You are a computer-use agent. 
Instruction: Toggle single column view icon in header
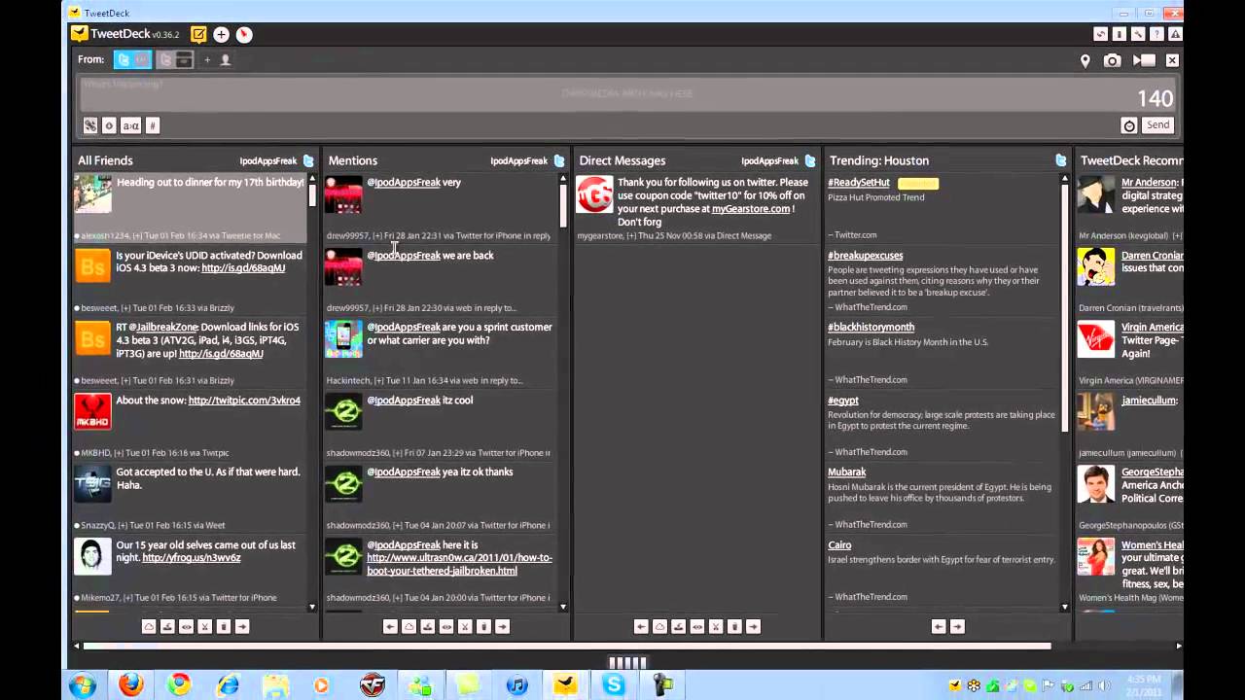tap(1119, 34)
